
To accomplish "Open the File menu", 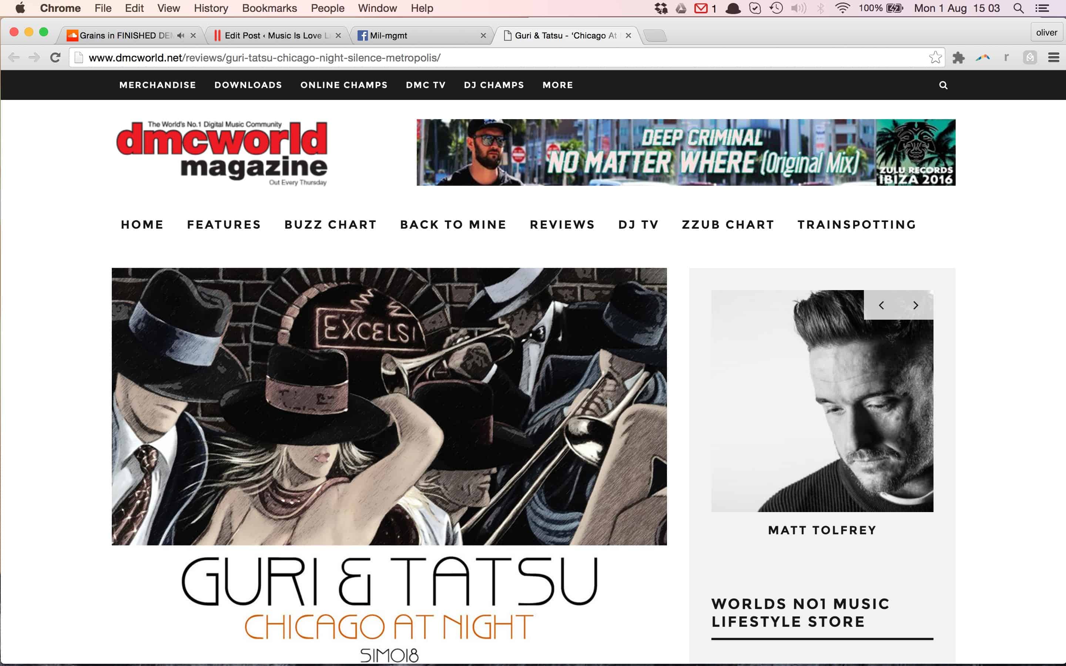I will click(x=103, y=8).
